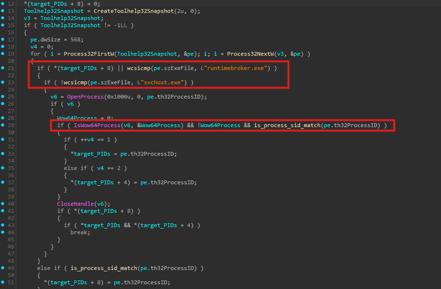441x289 pixels.
Task: Click the blue gutter dot on line 51
Action: 4,282
